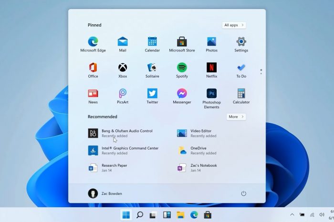
Task: Open the power options button
Action: (243, 193)
